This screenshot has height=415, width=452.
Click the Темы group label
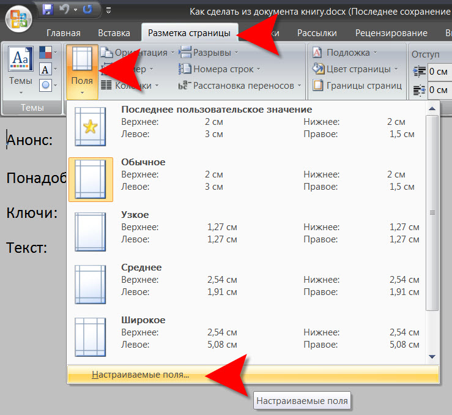[32, 108]
